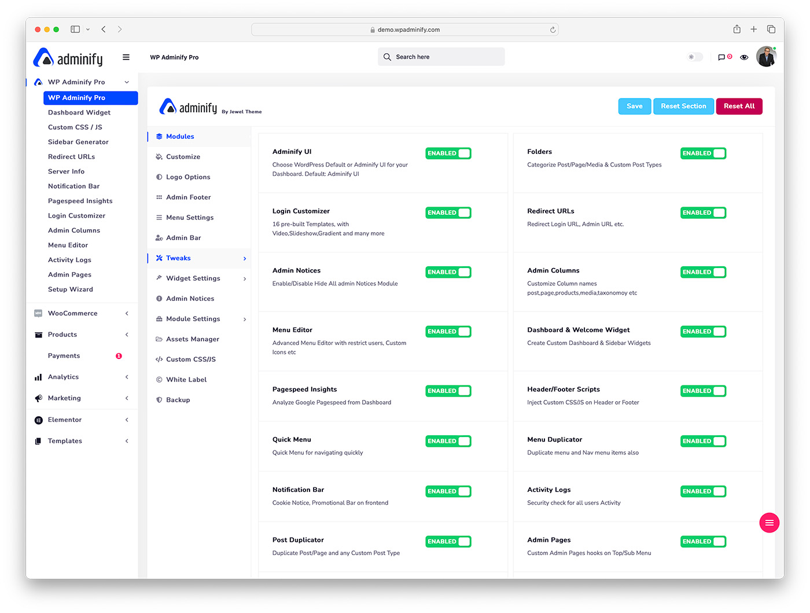Switch off the Admin Columns module
Viewport: 810px width, 613px height.
click(x=703, y=272)
